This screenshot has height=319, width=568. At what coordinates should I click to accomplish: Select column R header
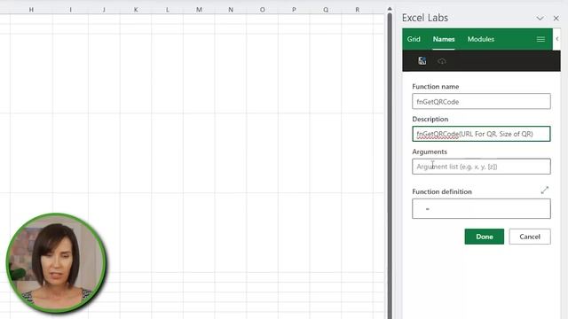(357, 10)
